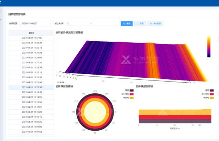Click the calendar icon in date range field
Screen dimensions: 219x141
click(x=68, y=23)
